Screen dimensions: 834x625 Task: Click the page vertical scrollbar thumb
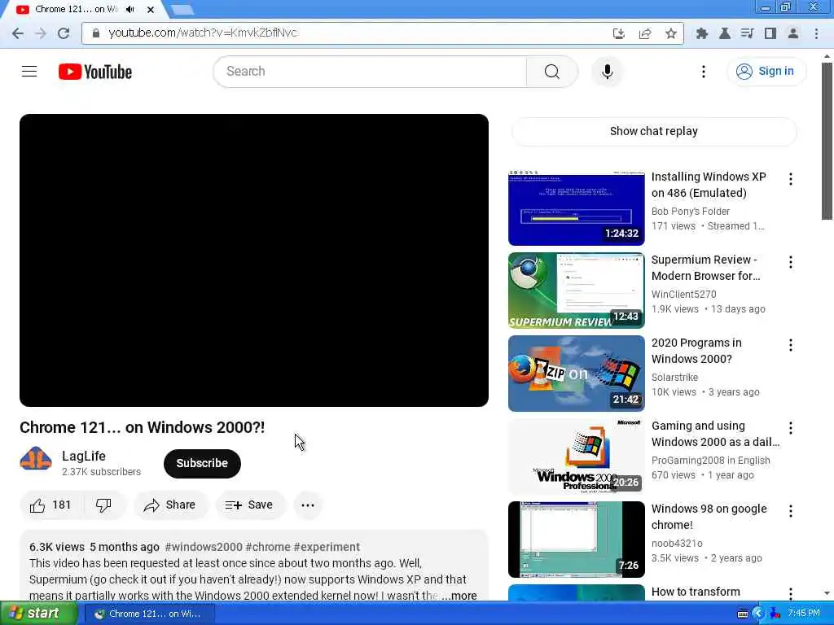(827, 141)
